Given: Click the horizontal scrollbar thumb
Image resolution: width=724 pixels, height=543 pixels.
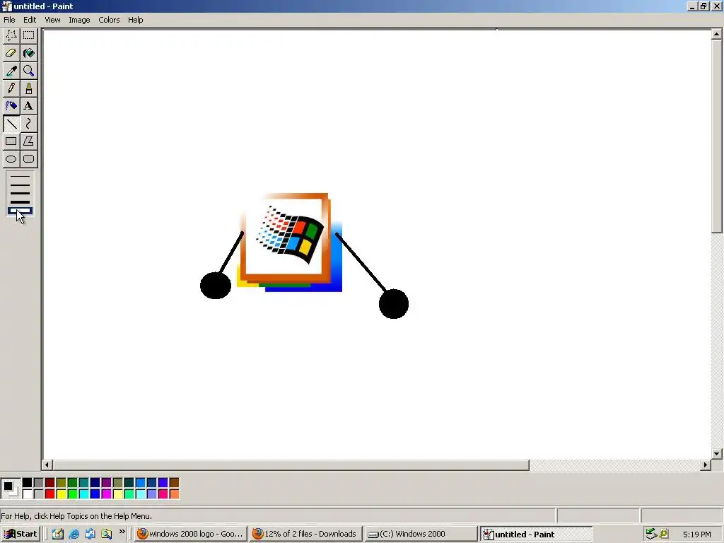Looking at the screenshot, I should coord(291,465).
